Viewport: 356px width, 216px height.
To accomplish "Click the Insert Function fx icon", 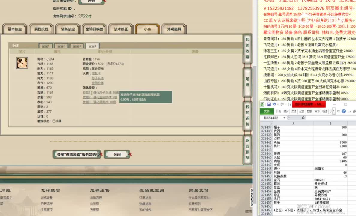I will coord(303,118).
